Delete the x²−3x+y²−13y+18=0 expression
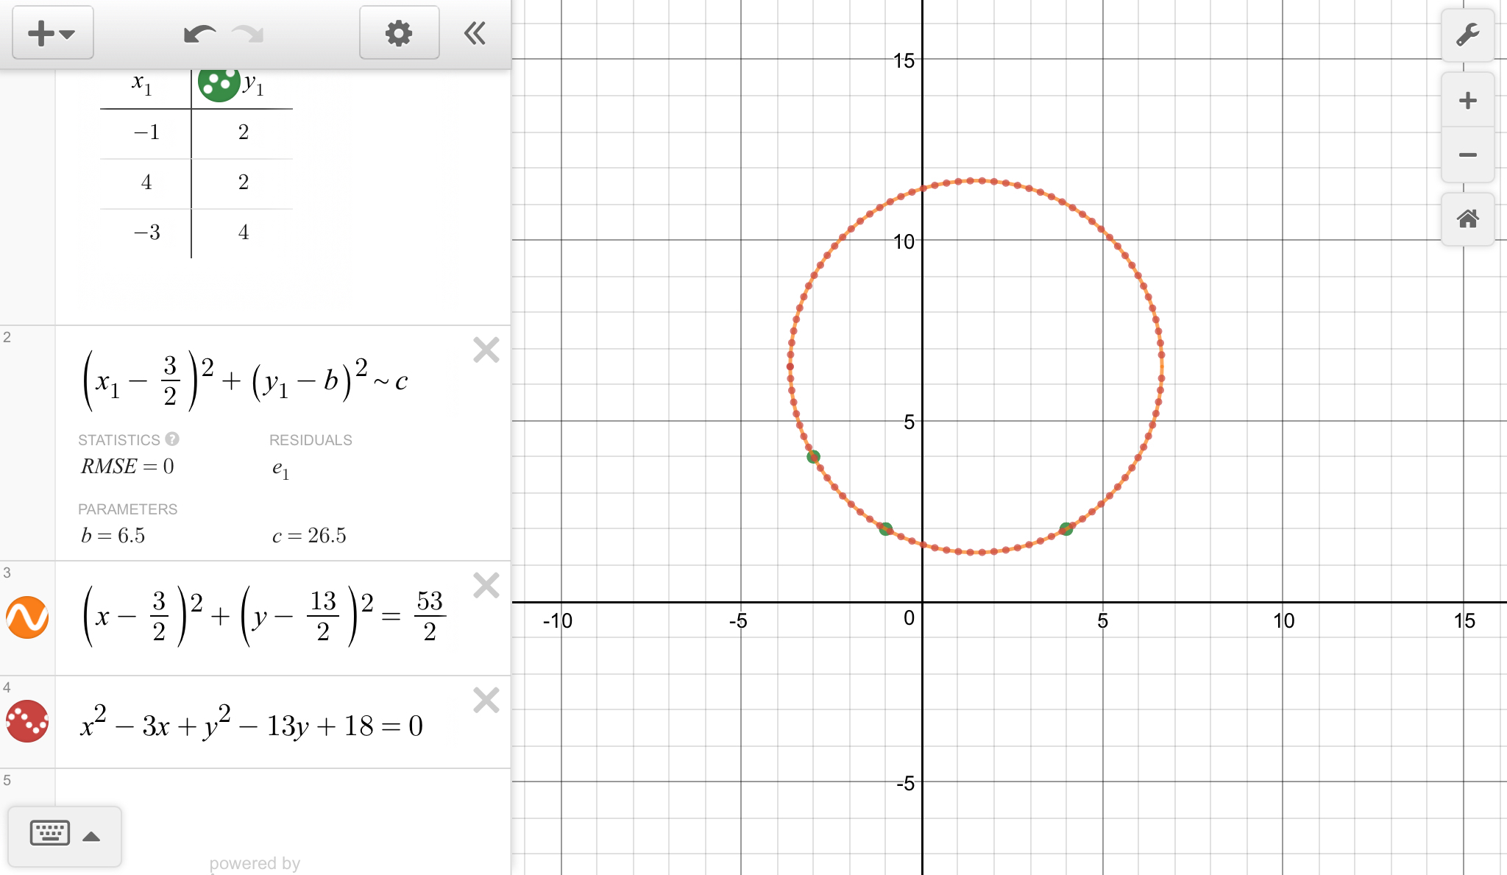Screen dimensions: 1507x875 pos(486,700)
